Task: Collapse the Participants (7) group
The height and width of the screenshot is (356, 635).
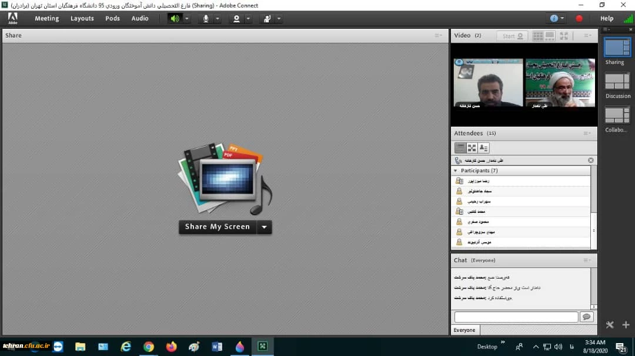Action: click(x=455, y=171)
